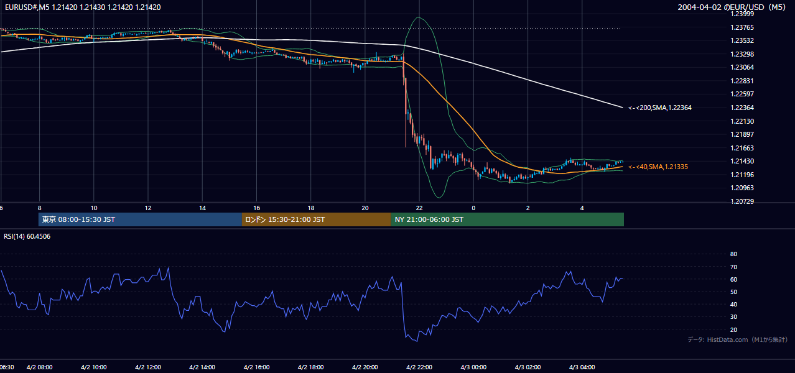Click hour marker 22 under the price chart

(419, 208)
